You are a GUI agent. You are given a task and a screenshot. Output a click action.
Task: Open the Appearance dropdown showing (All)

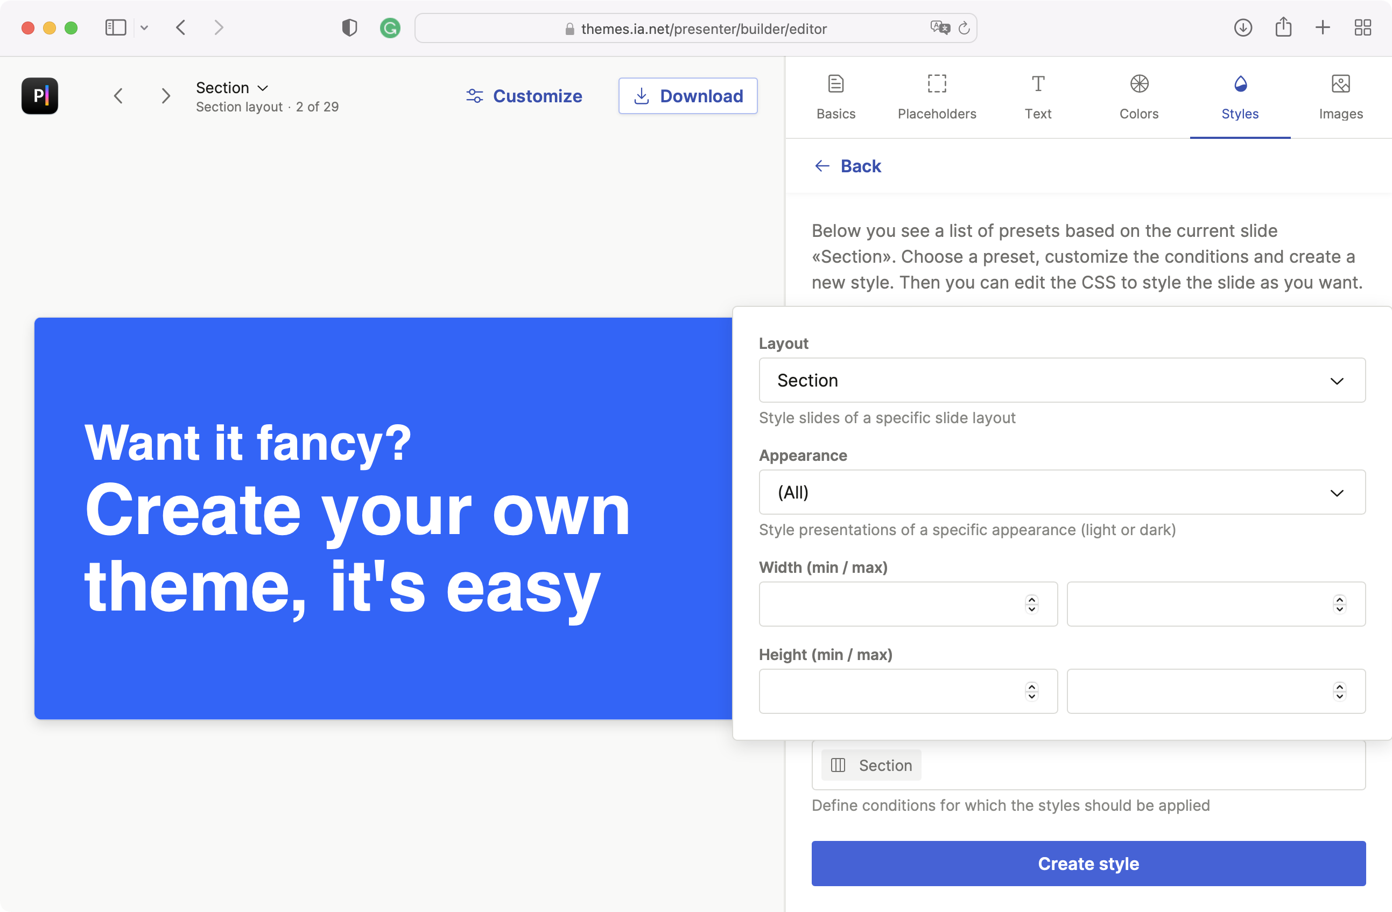click(x=1061, y=492)
